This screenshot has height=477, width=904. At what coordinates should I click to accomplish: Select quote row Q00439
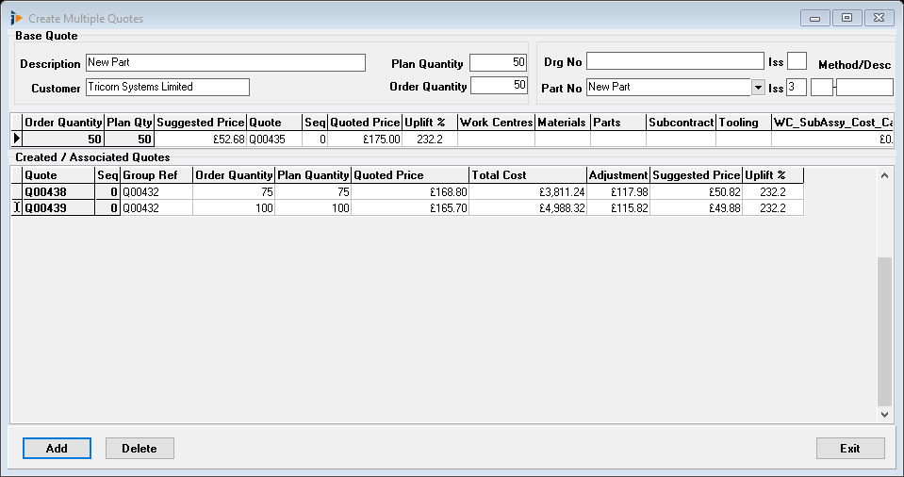click(58, 208)
